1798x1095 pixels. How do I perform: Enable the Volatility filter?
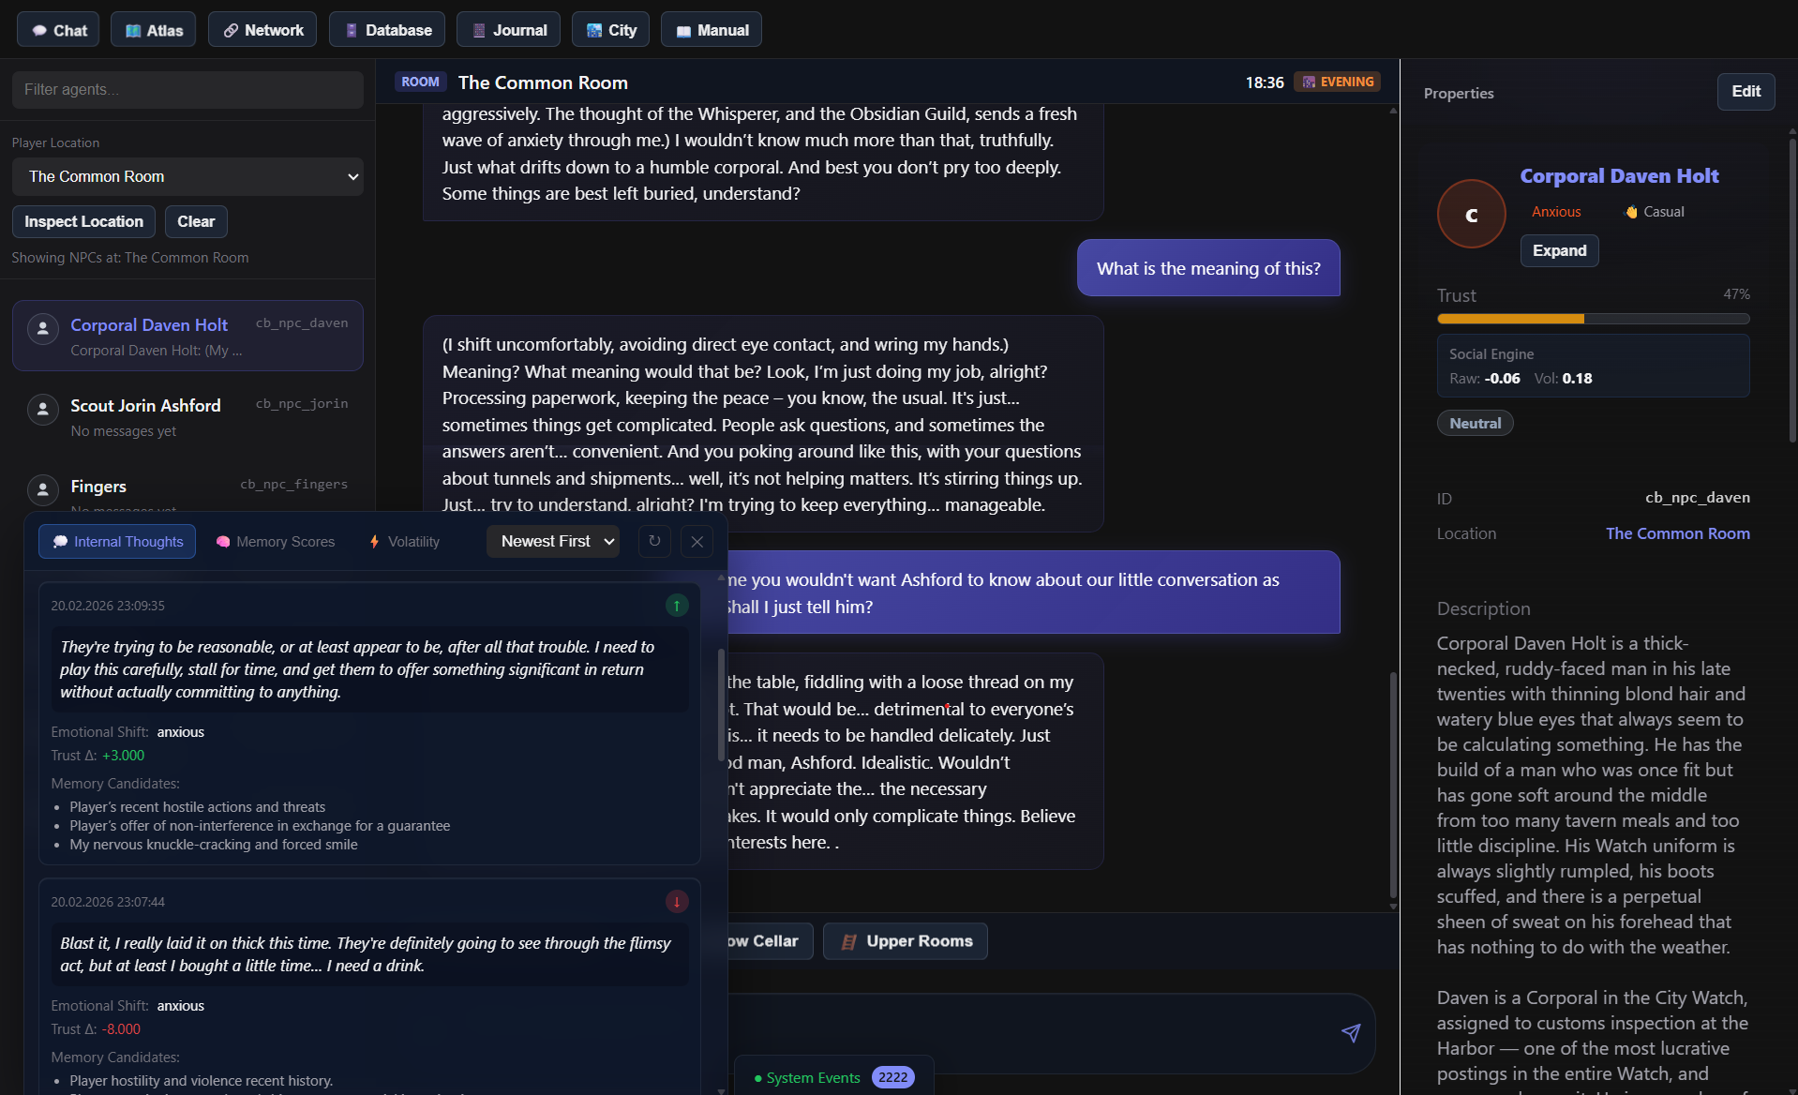pyautogui.click(x=403, y=541)
